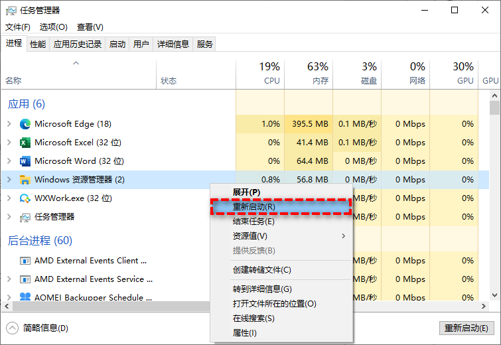Screen dimensions: 501x345
Task: Choose 属性(I) in context menu
Action: pyautogui.click(x=281, y=333)
